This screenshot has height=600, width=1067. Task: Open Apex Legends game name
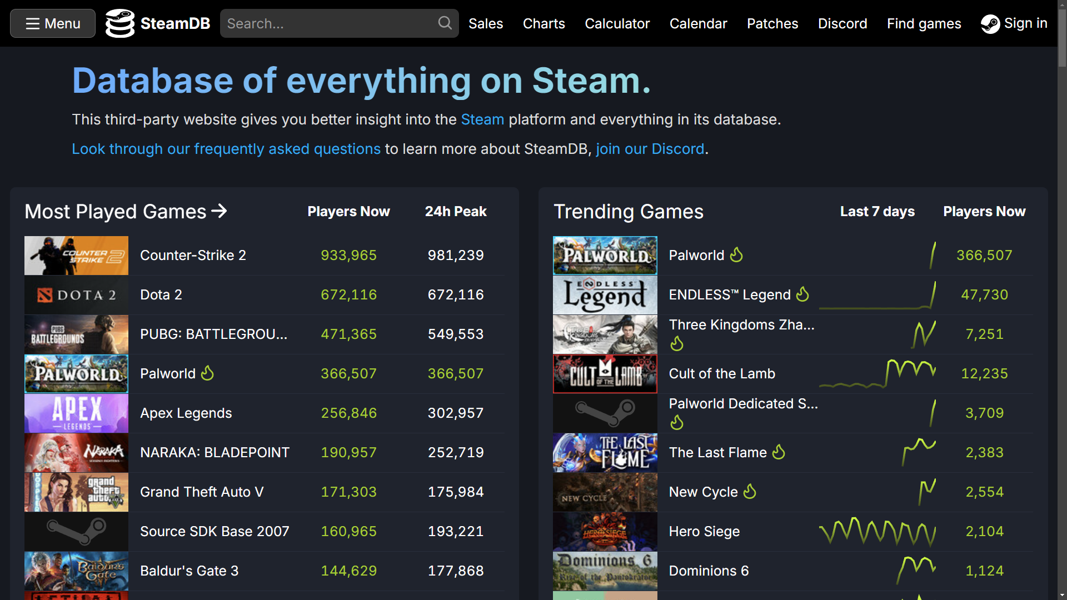pyautogui.click(x=186, y=413)
